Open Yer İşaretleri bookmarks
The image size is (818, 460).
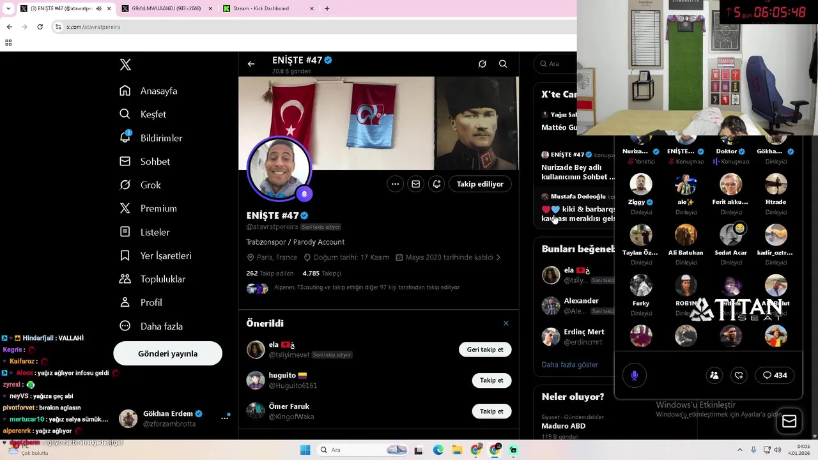click(x=155, y=256)
